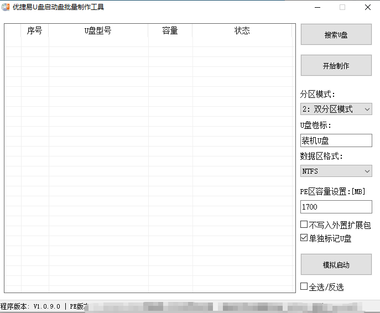
Task: Open the 分区模式 dropdown
Action: (336, 109)
